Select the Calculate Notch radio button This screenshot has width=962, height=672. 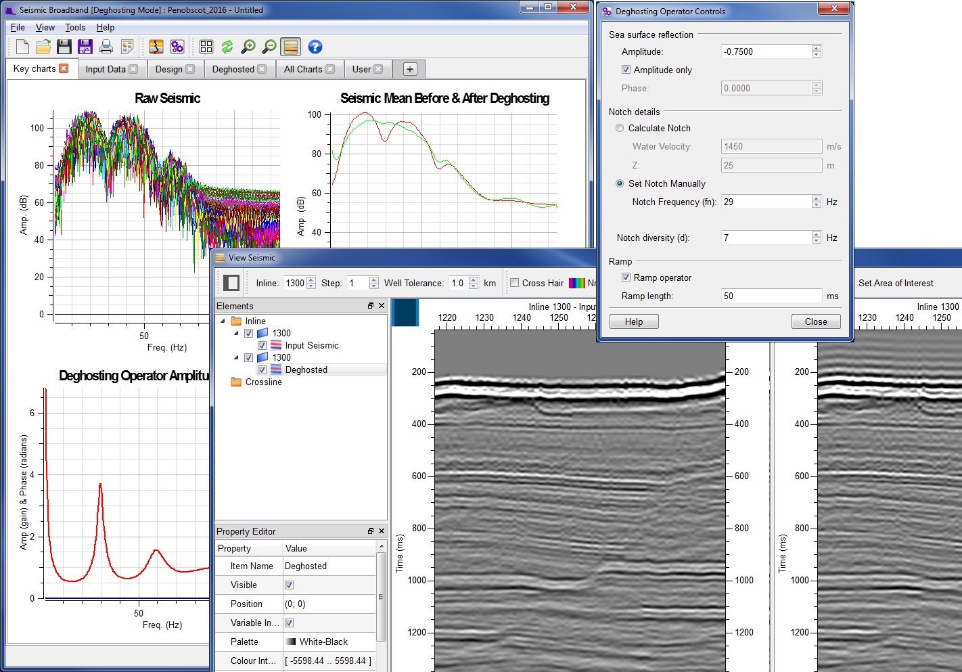pyautogui.click(x=620, y=128)
